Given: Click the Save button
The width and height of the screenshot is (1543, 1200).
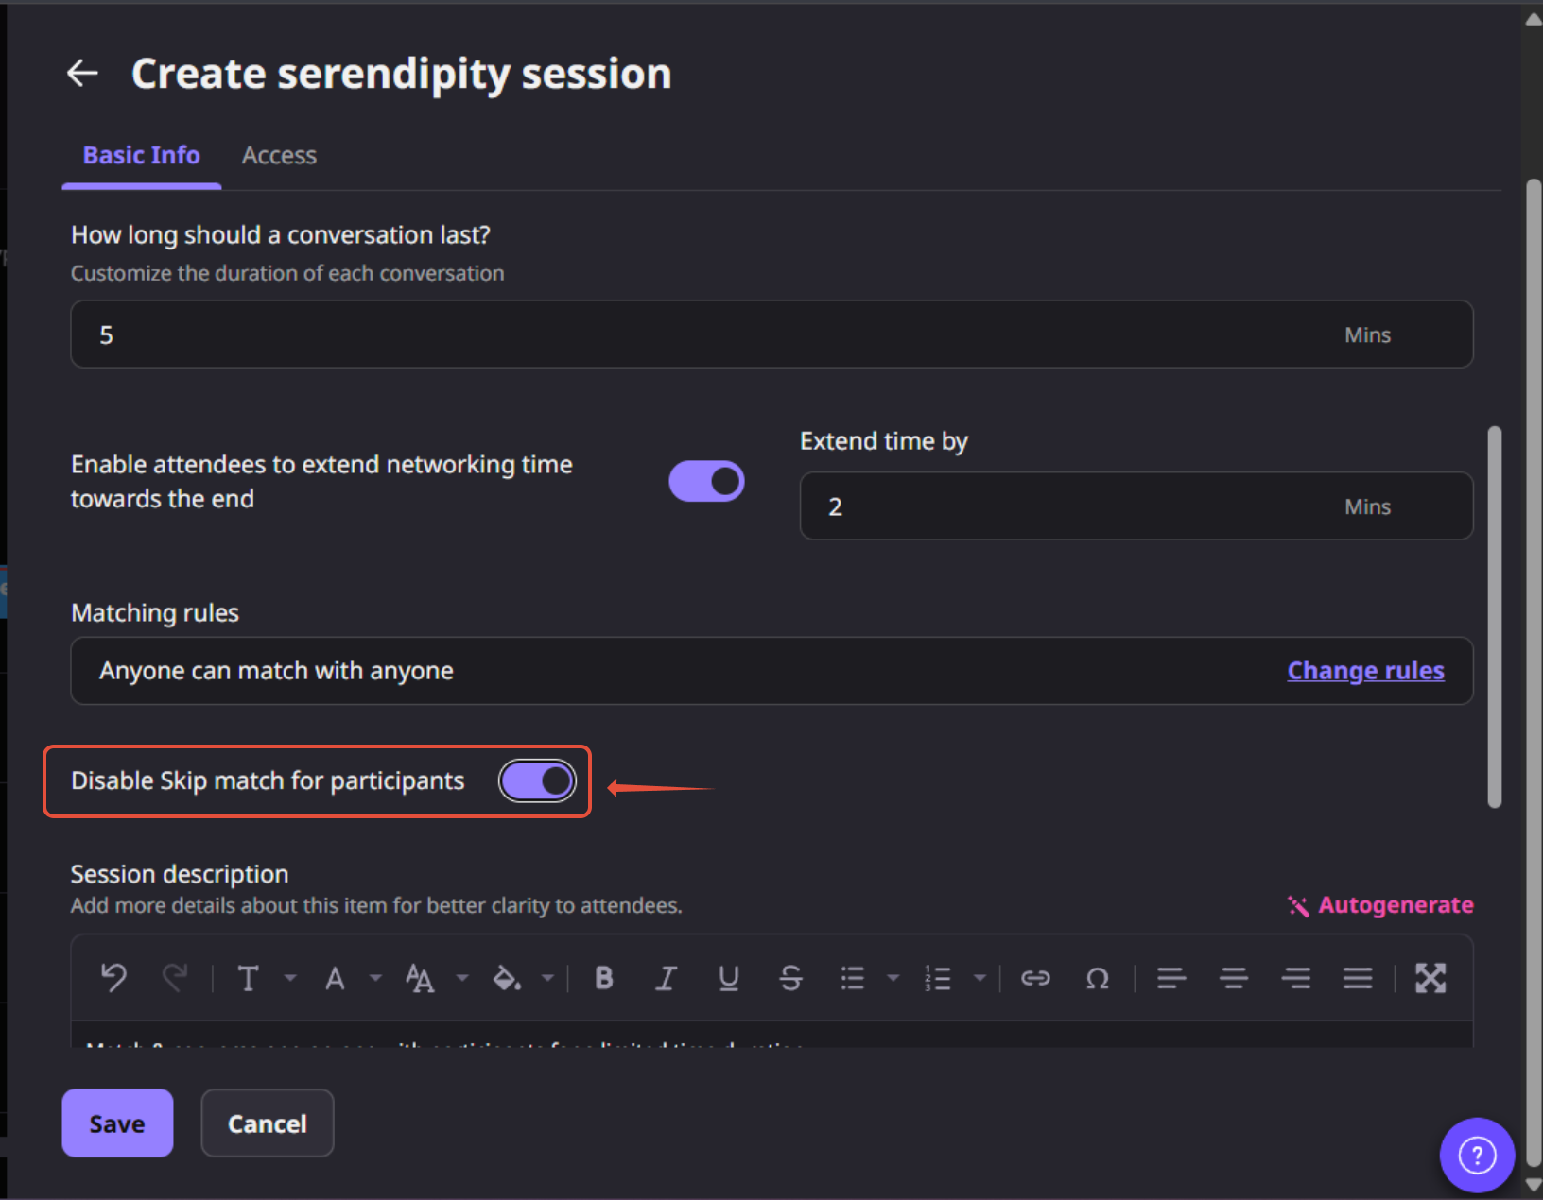Looking at the screenshot, I should 117,1123.
